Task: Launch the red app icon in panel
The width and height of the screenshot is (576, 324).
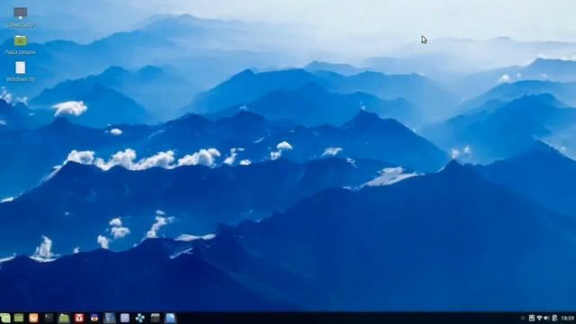Action: (x=79, y=318)
